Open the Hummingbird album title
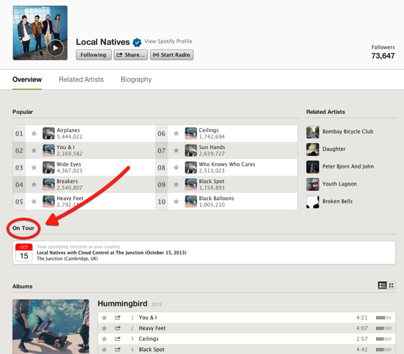Viewport: 404px width, 354px height. click(x=123, y=304)
